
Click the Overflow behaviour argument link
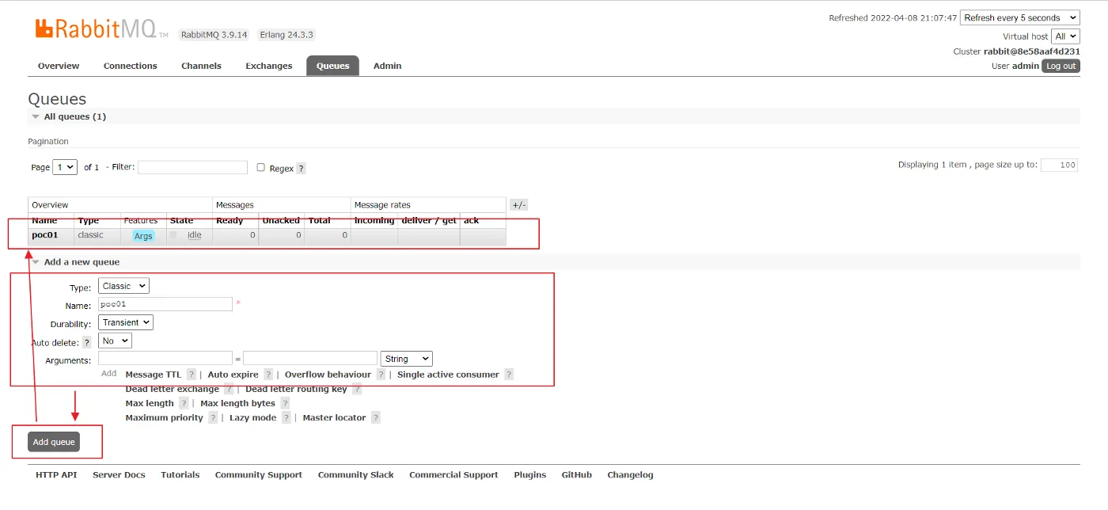pos(328,375)
